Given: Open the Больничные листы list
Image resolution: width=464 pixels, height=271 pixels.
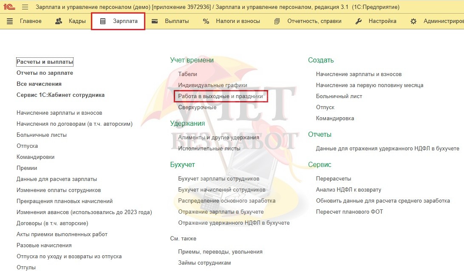Looking at the screenshot, I should [42, 135].
